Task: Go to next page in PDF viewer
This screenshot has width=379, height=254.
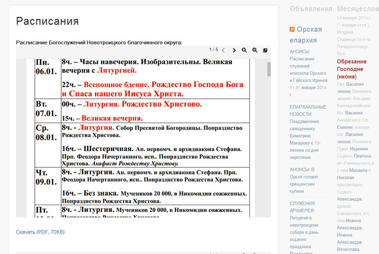Action: (234, 50)
